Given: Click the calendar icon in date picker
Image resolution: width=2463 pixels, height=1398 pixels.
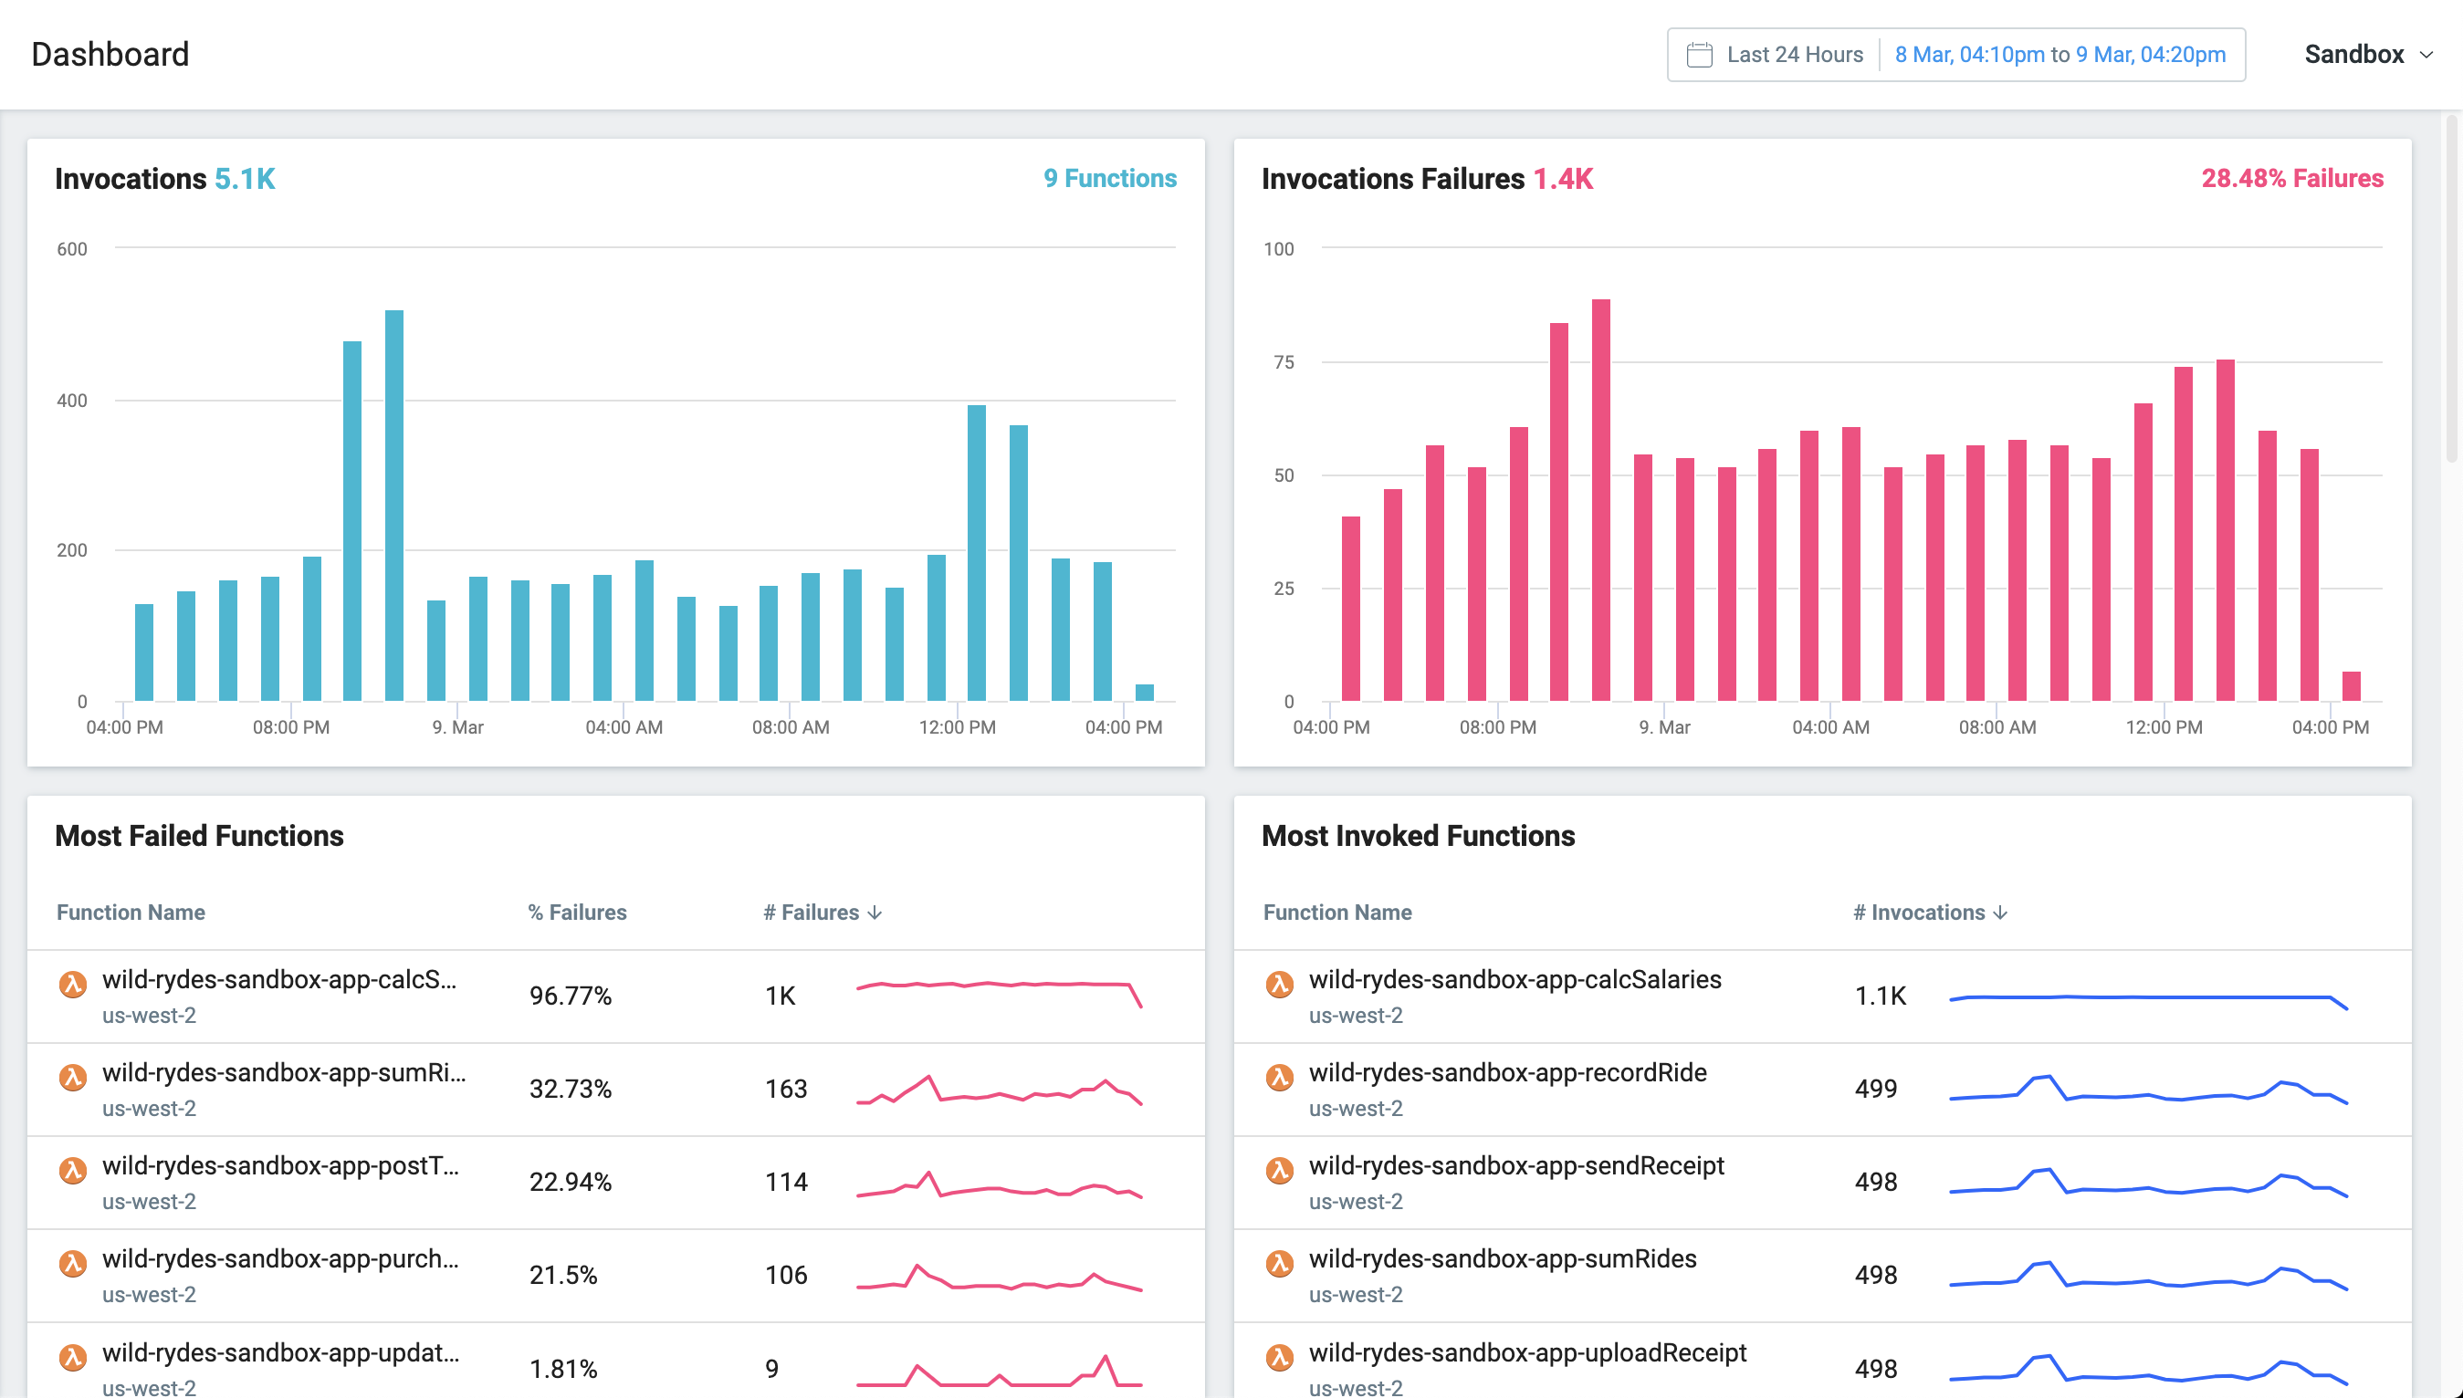Looking at the screenshot, I should click(1699, 55).
